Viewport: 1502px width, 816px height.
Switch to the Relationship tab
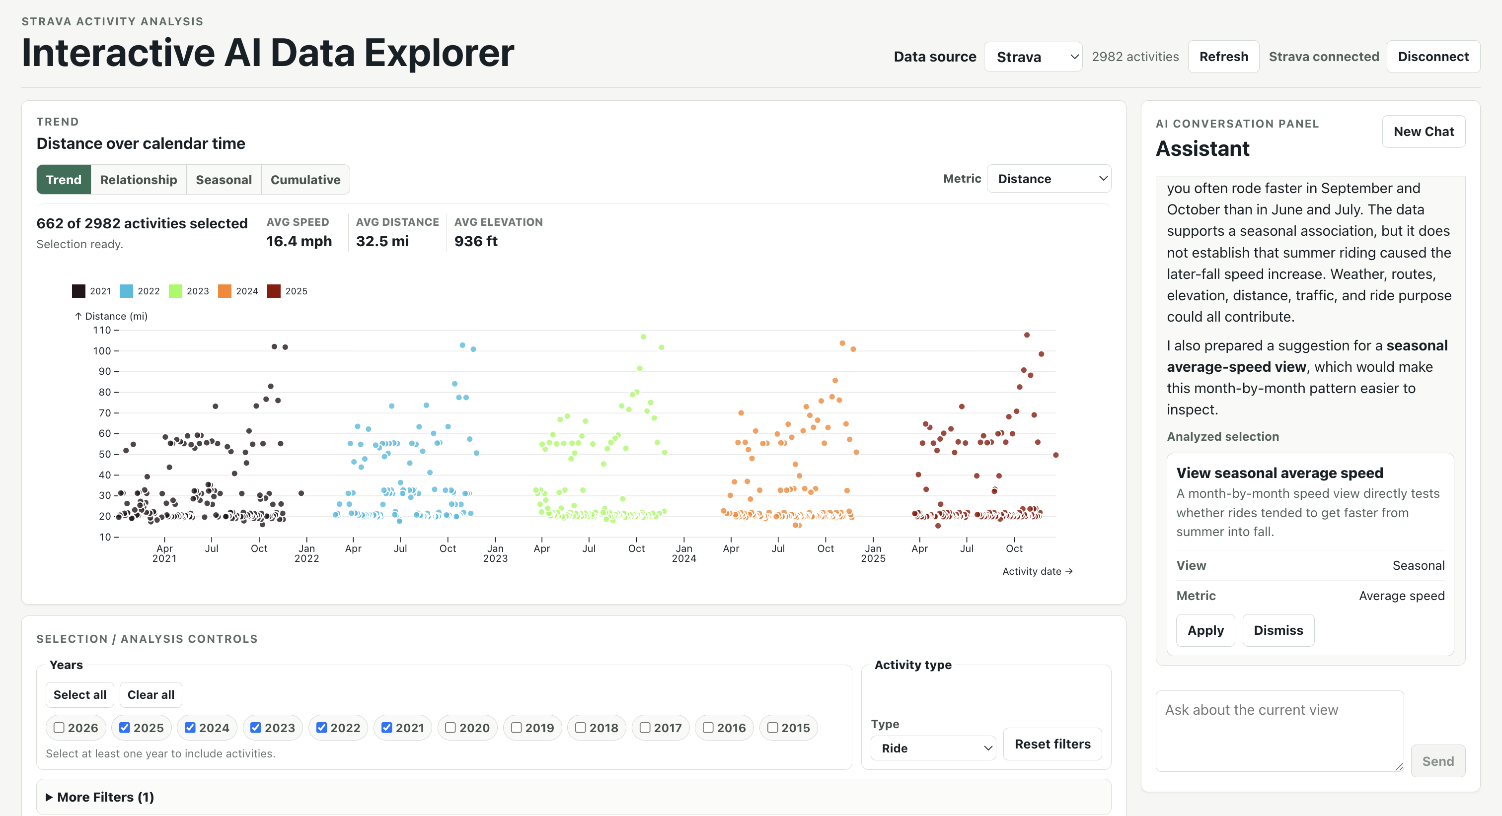[x=138, y=180]
